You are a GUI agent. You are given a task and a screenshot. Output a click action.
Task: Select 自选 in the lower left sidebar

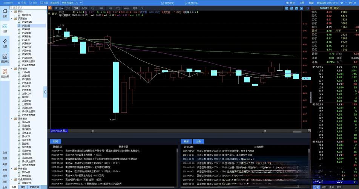pyautogui.click(x=5, y=153)
